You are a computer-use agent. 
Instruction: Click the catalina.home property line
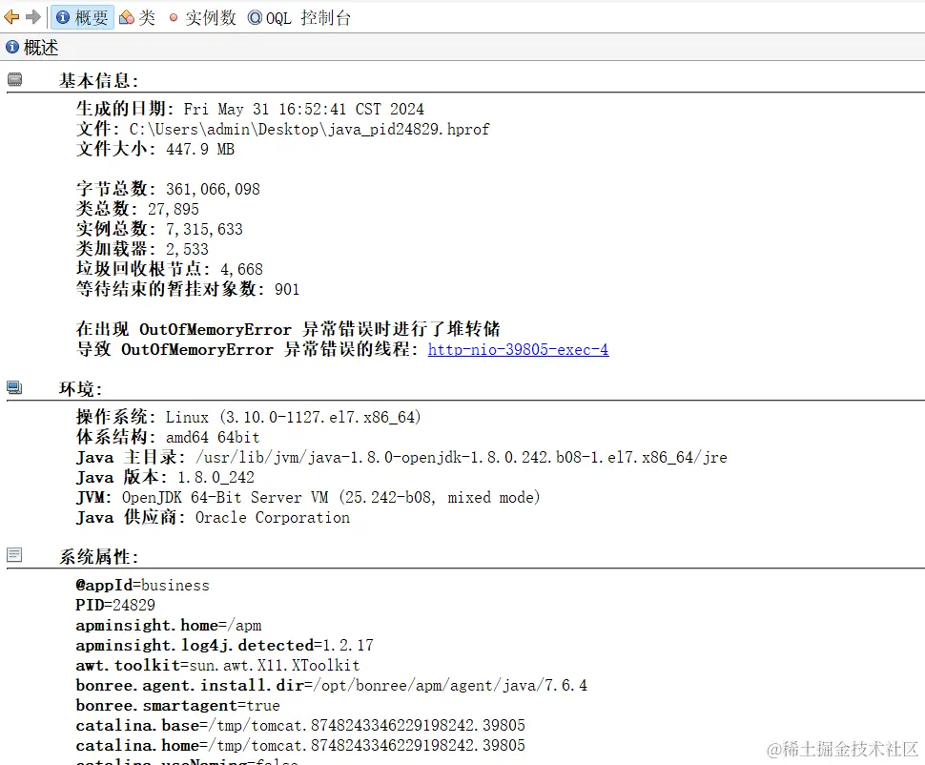(x=300, y=746)
